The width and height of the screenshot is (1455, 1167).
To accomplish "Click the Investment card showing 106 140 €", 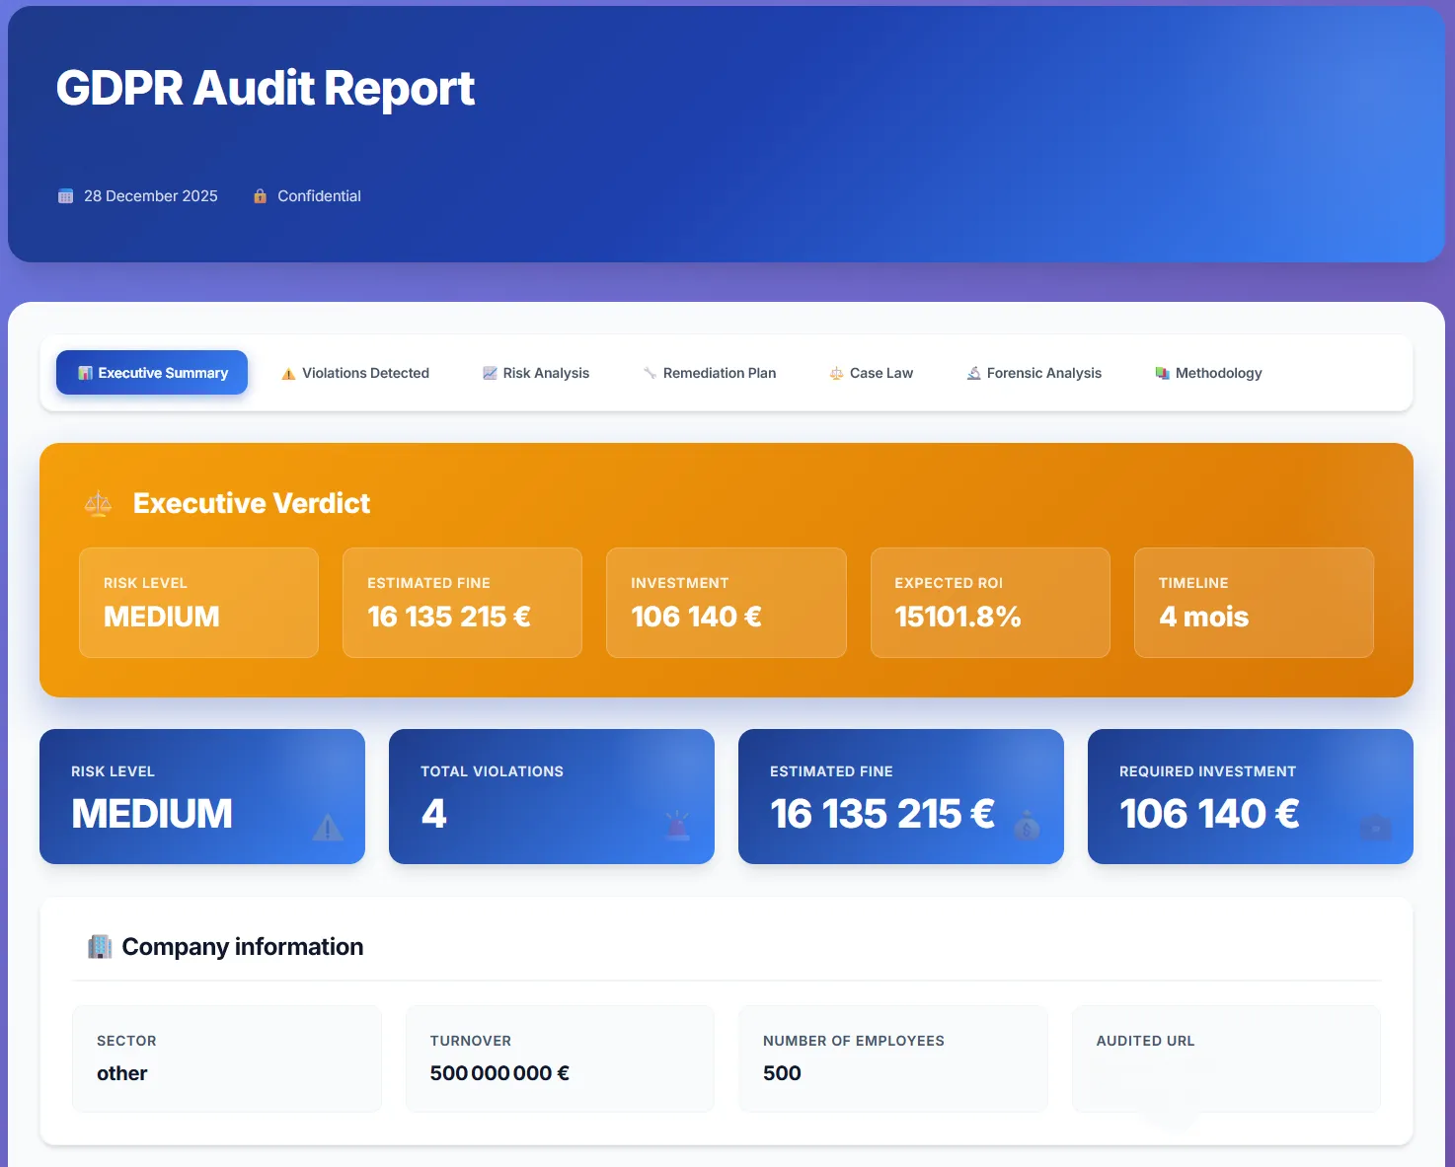I will point(726,602).
